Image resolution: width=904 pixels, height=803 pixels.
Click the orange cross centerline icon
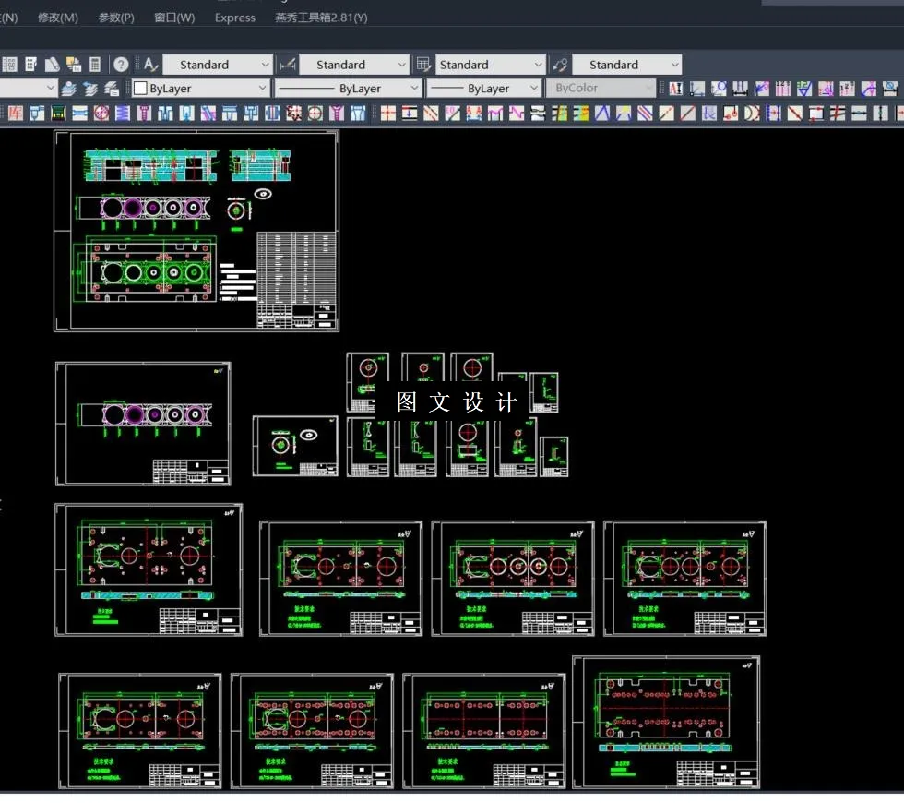pos(388,113)
